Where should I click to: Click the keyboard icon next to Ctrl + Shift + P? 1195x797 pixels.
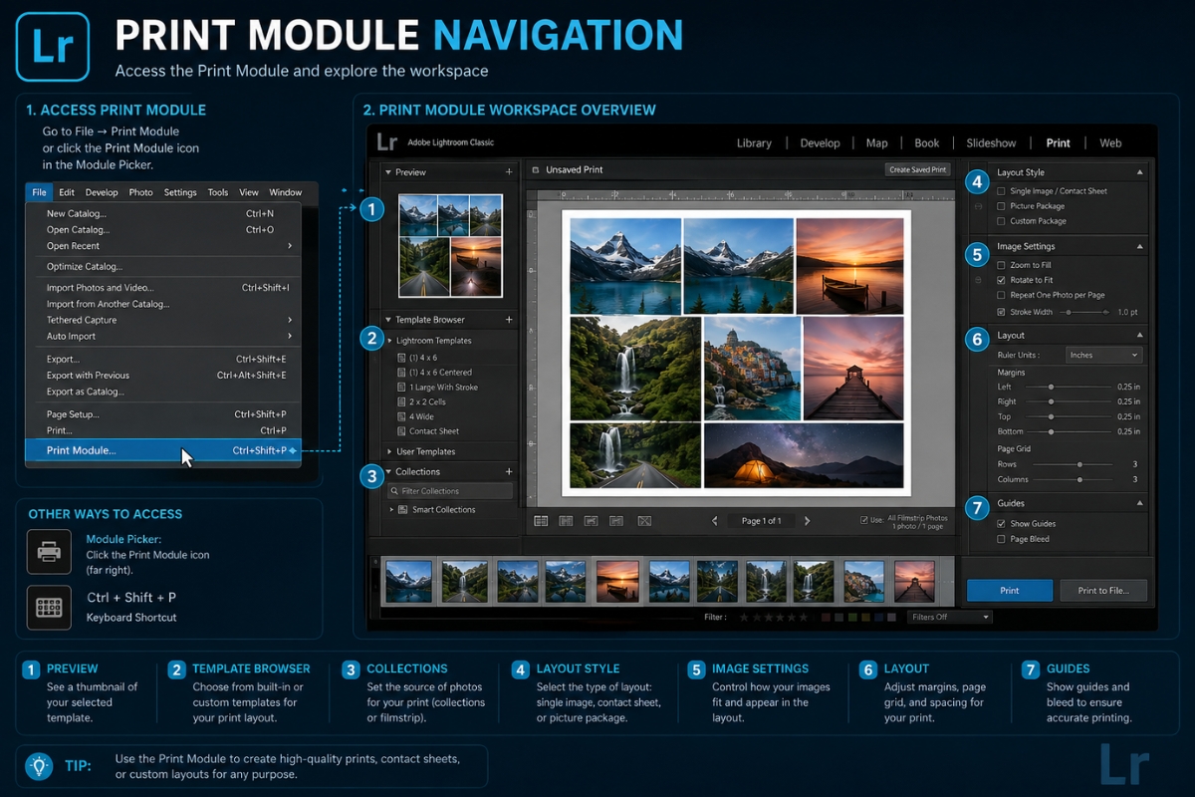pyautogui.click(x=49, y=607)
